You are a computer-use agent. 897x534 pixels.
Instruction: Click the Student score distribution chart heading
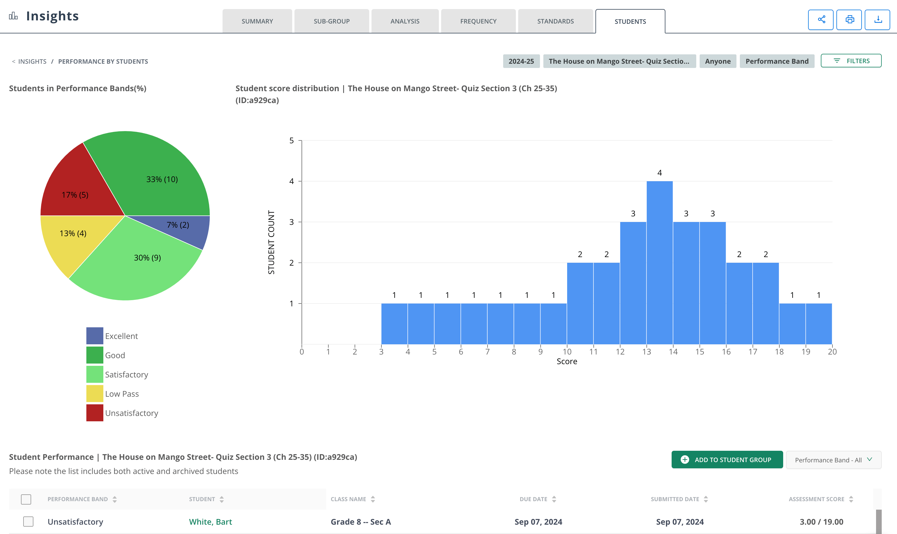(x=396, y=94)
